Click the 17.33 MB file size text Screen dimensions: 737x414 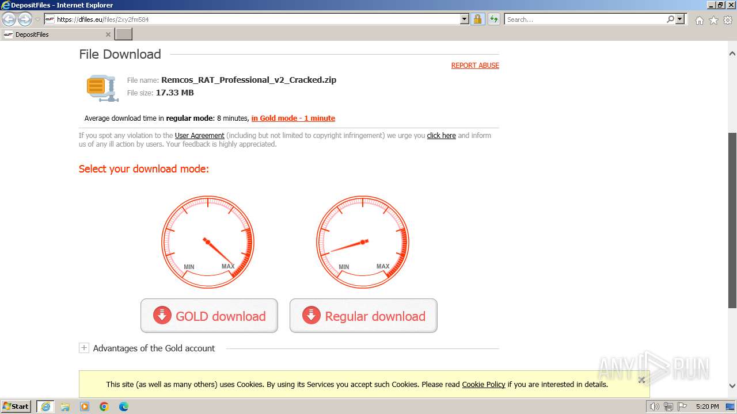[174, 93]
